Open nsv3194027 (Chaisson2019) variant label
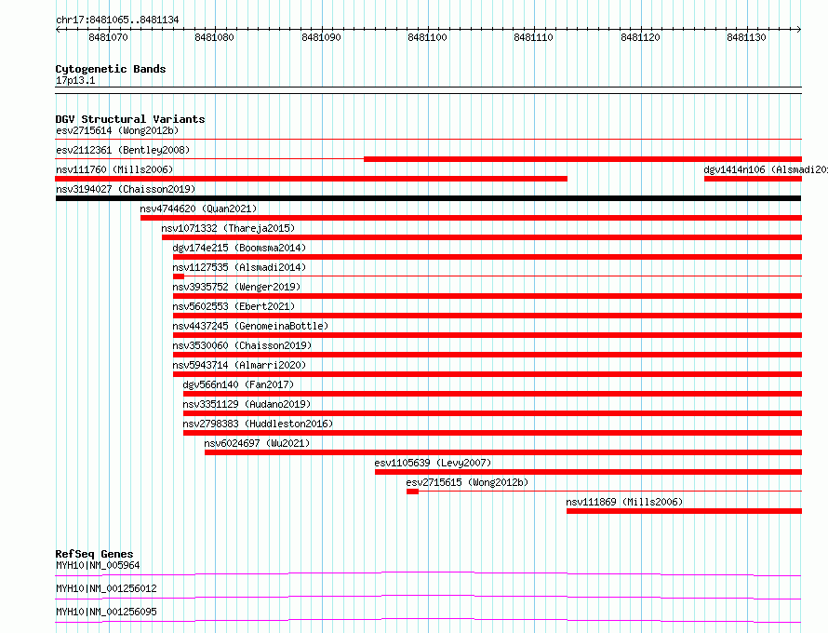 [126, 189]
